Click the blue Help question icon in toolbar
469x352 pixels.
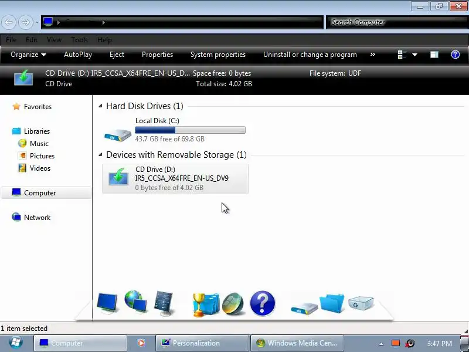coord(456,55)
